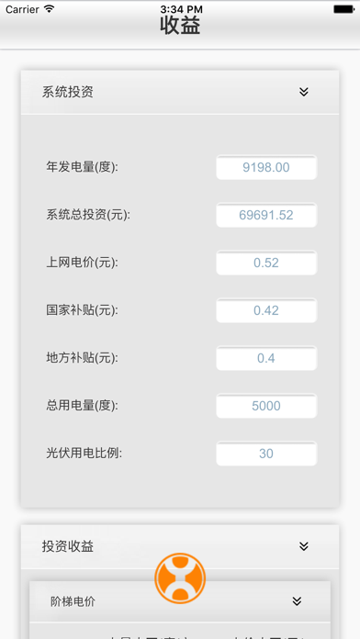Expand the 投资收益 section double chevron
This screenshot has width=360, height=639.
pos(304,546)
